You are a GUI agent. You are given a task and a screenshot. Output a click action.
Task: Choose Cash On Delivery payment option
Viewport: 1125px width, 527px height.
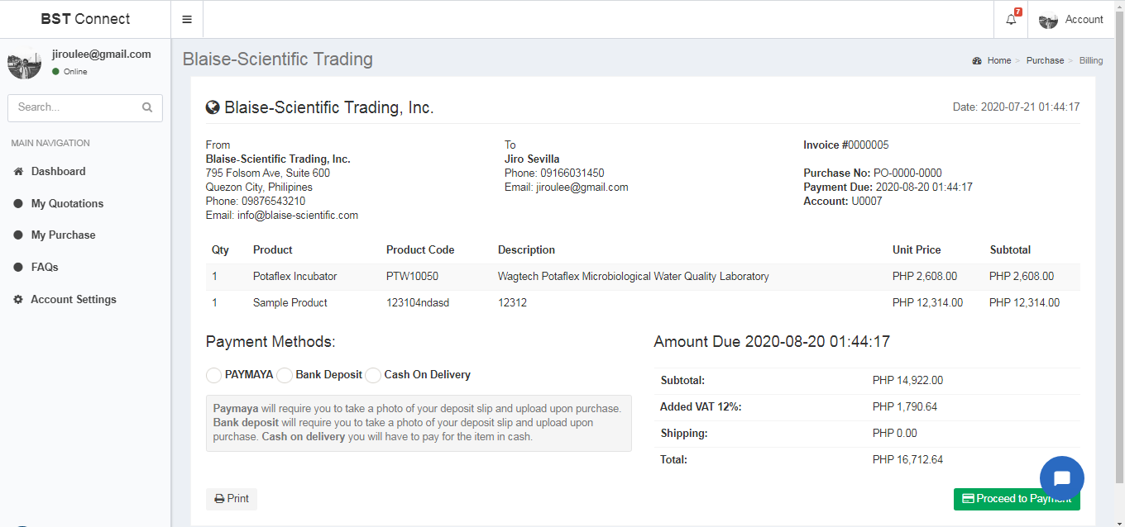[373, 375]
